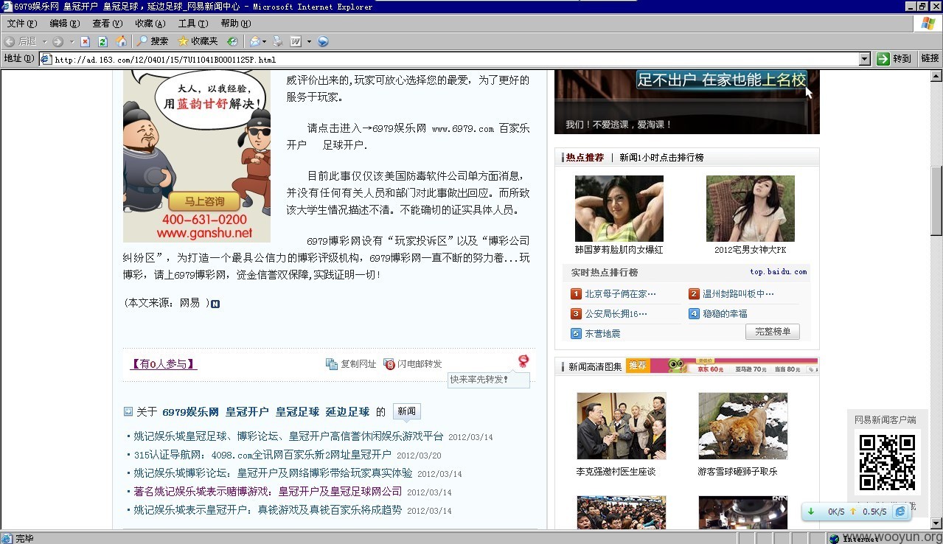
Task: Click the 闪电邮转发 mail forward icon
Action: point(389,363)
